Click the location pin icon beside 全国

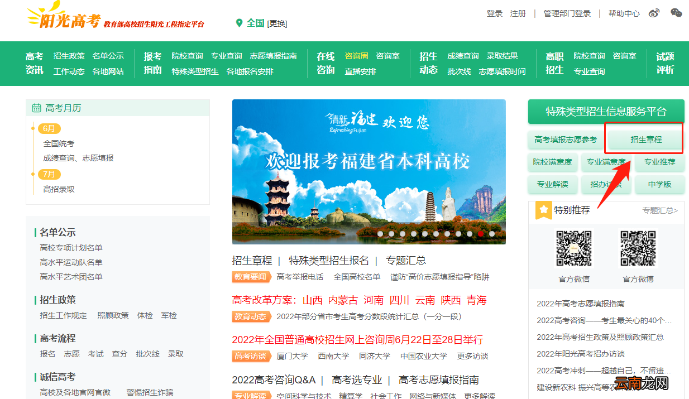[240, 23]
